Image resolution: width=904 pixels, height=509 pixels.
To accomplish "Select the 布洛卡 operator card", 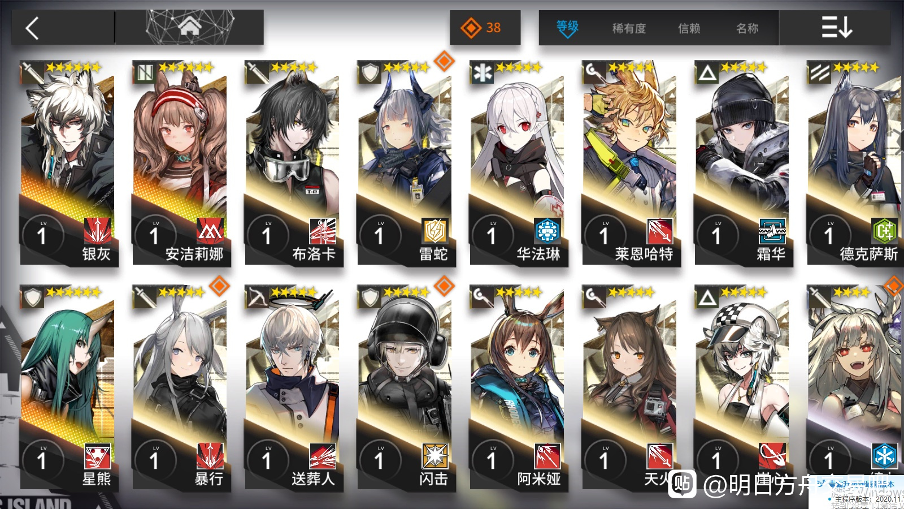I will [292, 163].
